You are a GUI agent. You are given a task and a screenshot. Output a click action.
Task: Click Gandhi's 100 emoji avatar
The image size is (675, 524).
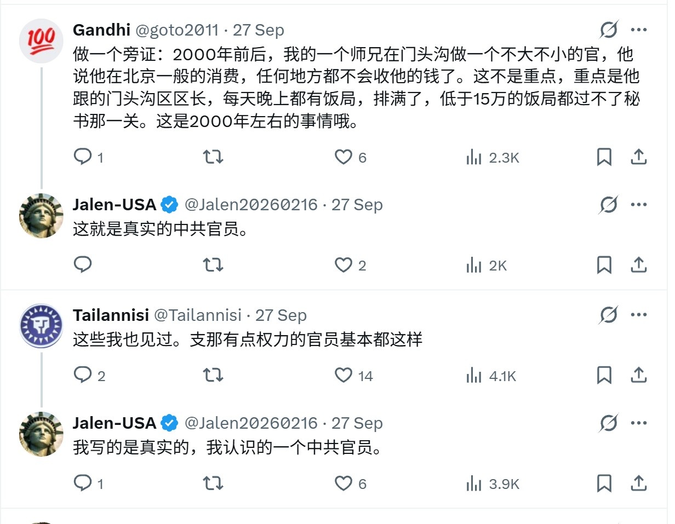[41, 41]
